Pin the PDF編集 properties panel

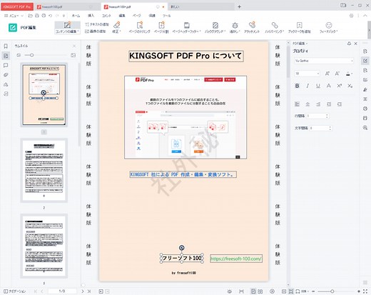(x=349, y=44)
